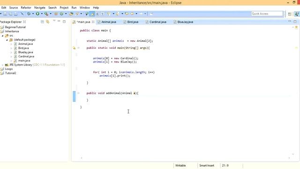This screenshot has width=300, height=169.
Task: Select the Tutorial2 project
Action: pos(10,73)
